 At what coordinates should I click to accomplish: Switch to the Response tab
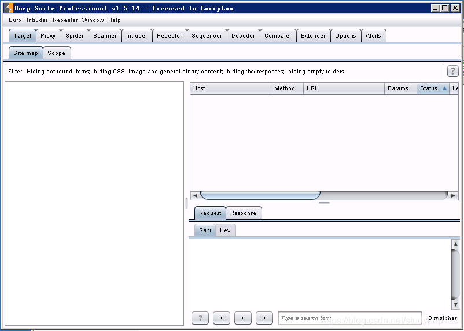click(x=243, y=213)
